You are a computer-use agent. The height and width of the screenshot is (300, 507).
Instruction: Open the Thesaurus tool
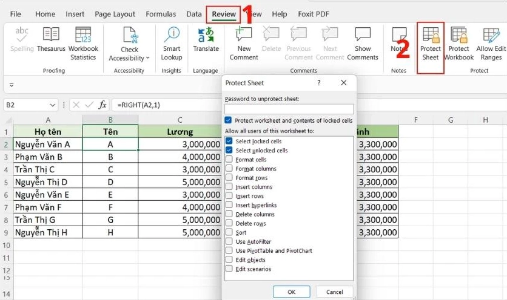click(x=51, y=39)
